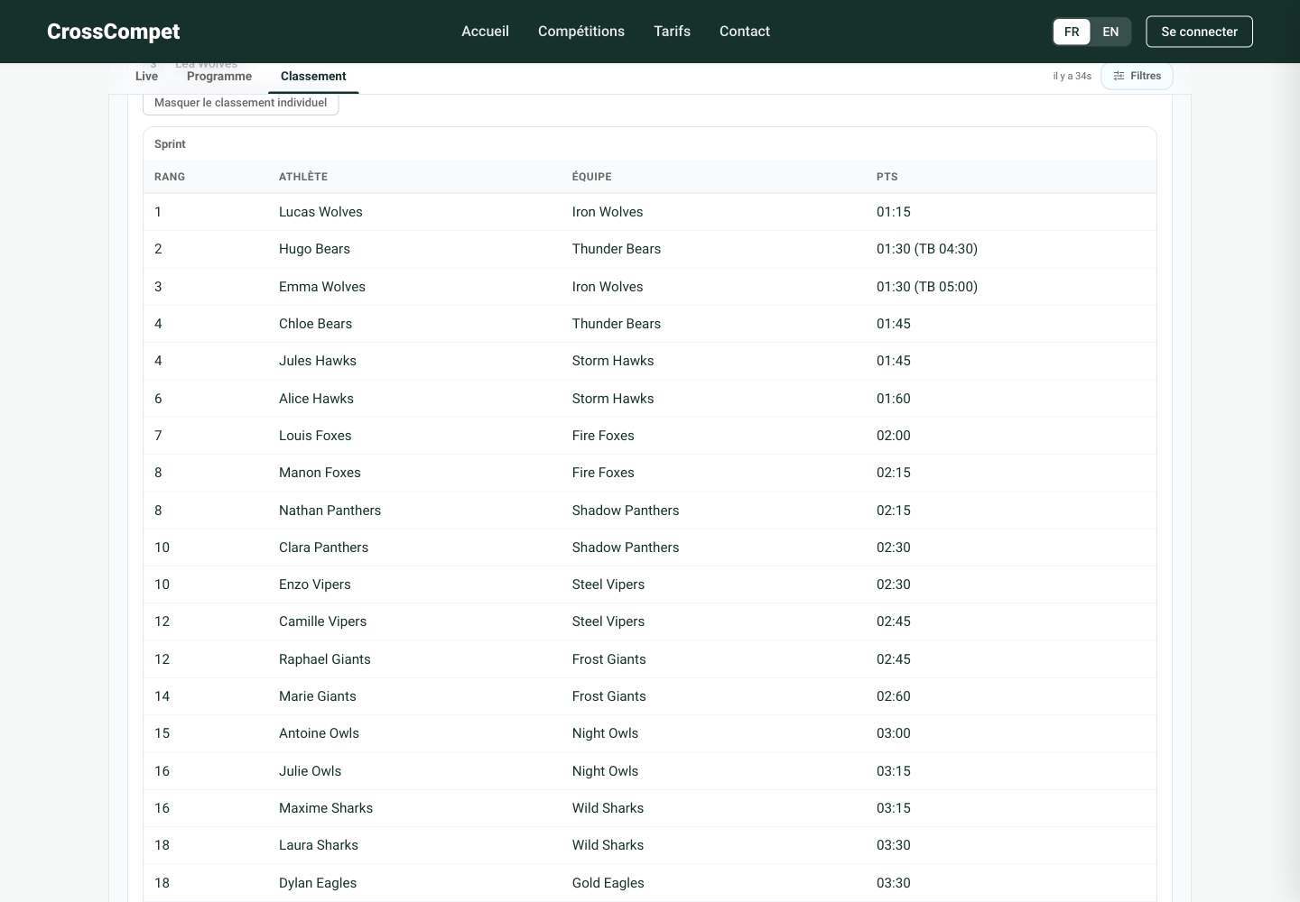This screenshot has width=1300, height=902.
Task: Select athlete Marie Giants
Action: pos(318,696)
